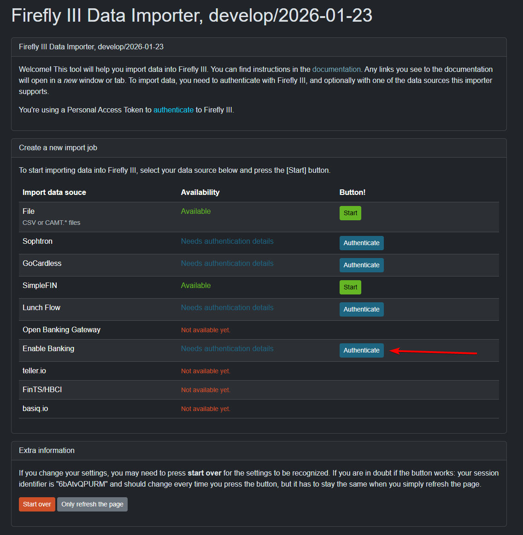Open the documentation link

[x=336, y=69]
